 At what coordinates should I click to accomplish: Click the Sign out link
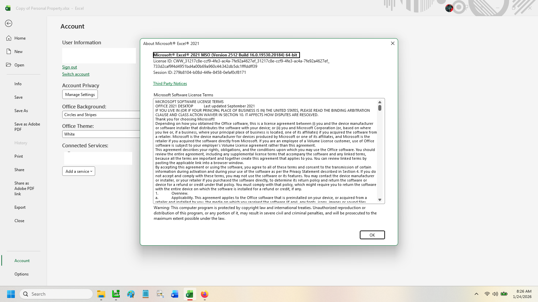pos(70,67)
